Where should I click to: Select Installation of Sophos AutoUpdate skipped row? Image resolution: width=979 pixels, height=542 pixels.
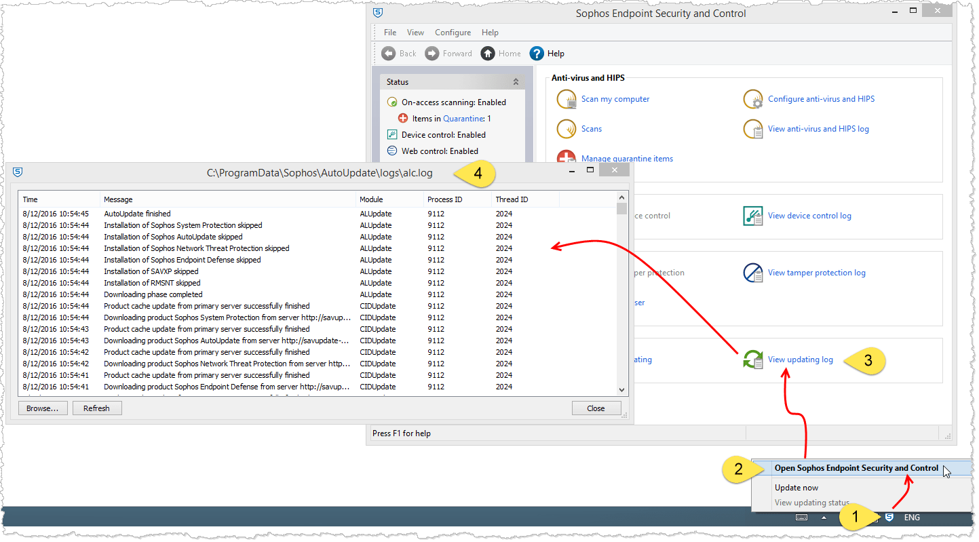pos(318,237)
